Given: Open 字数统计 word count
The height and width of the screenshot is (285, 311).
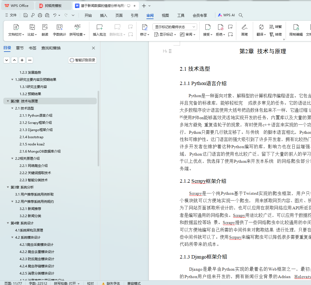Looking at the screenshot, I should (x=59, y=30).
